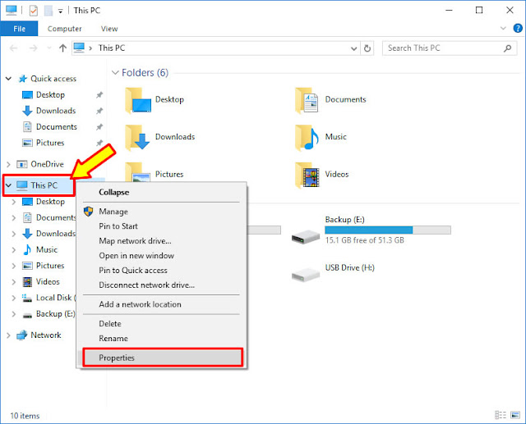This screenshot has height=424, width=526.
Task: Collapse the Folders (6) group header
Action: [x=115, y=73]
